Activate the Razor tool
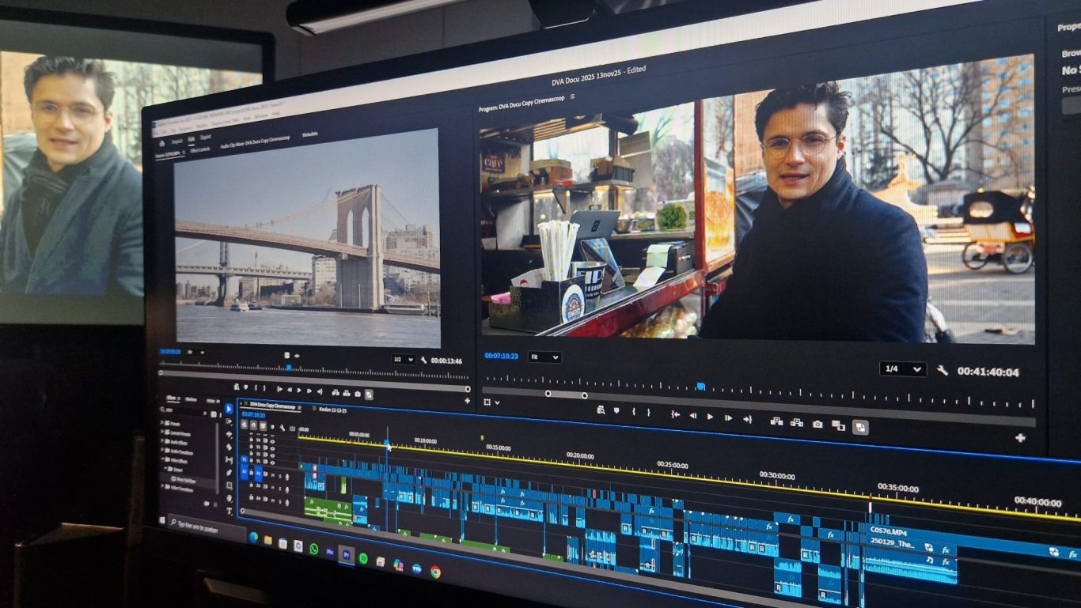 pos(229,448)
